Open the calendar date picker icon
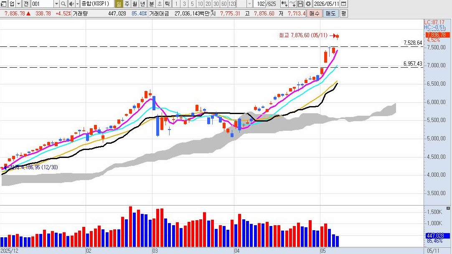The width and height of the screenshot is (452, 254). click(x=344, y=4)
